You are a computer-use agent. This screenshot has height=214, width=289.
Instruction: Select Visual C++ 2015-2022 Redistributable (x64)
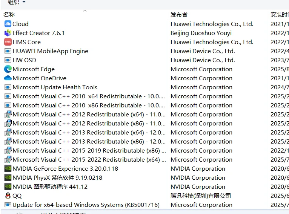point(89,159)
